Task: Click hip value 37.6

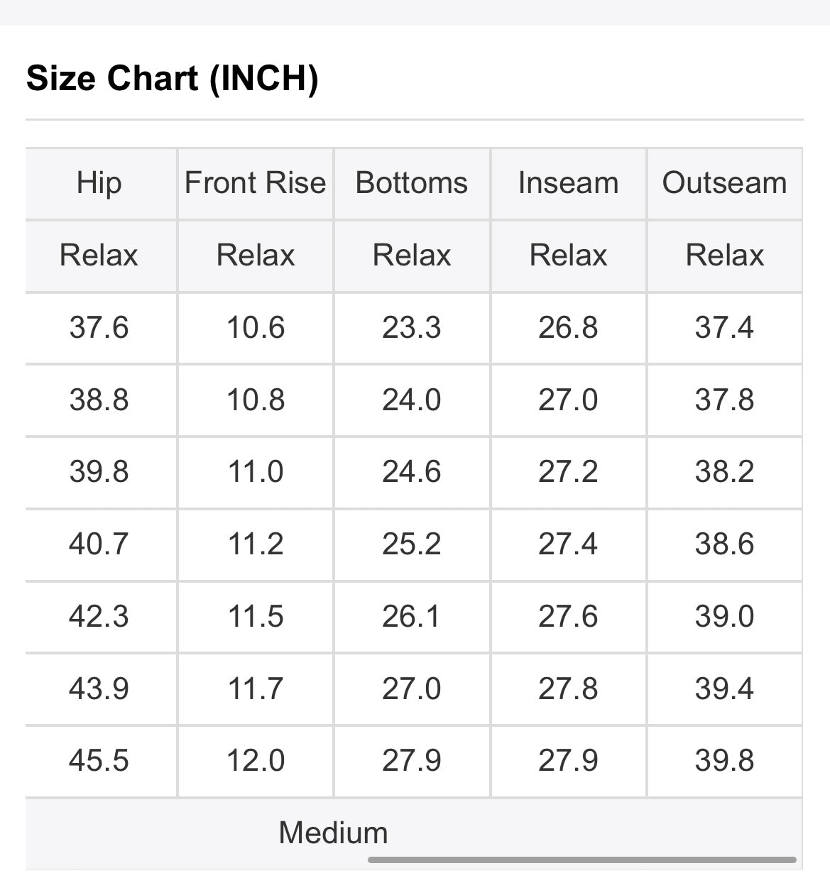Action: 99,328
